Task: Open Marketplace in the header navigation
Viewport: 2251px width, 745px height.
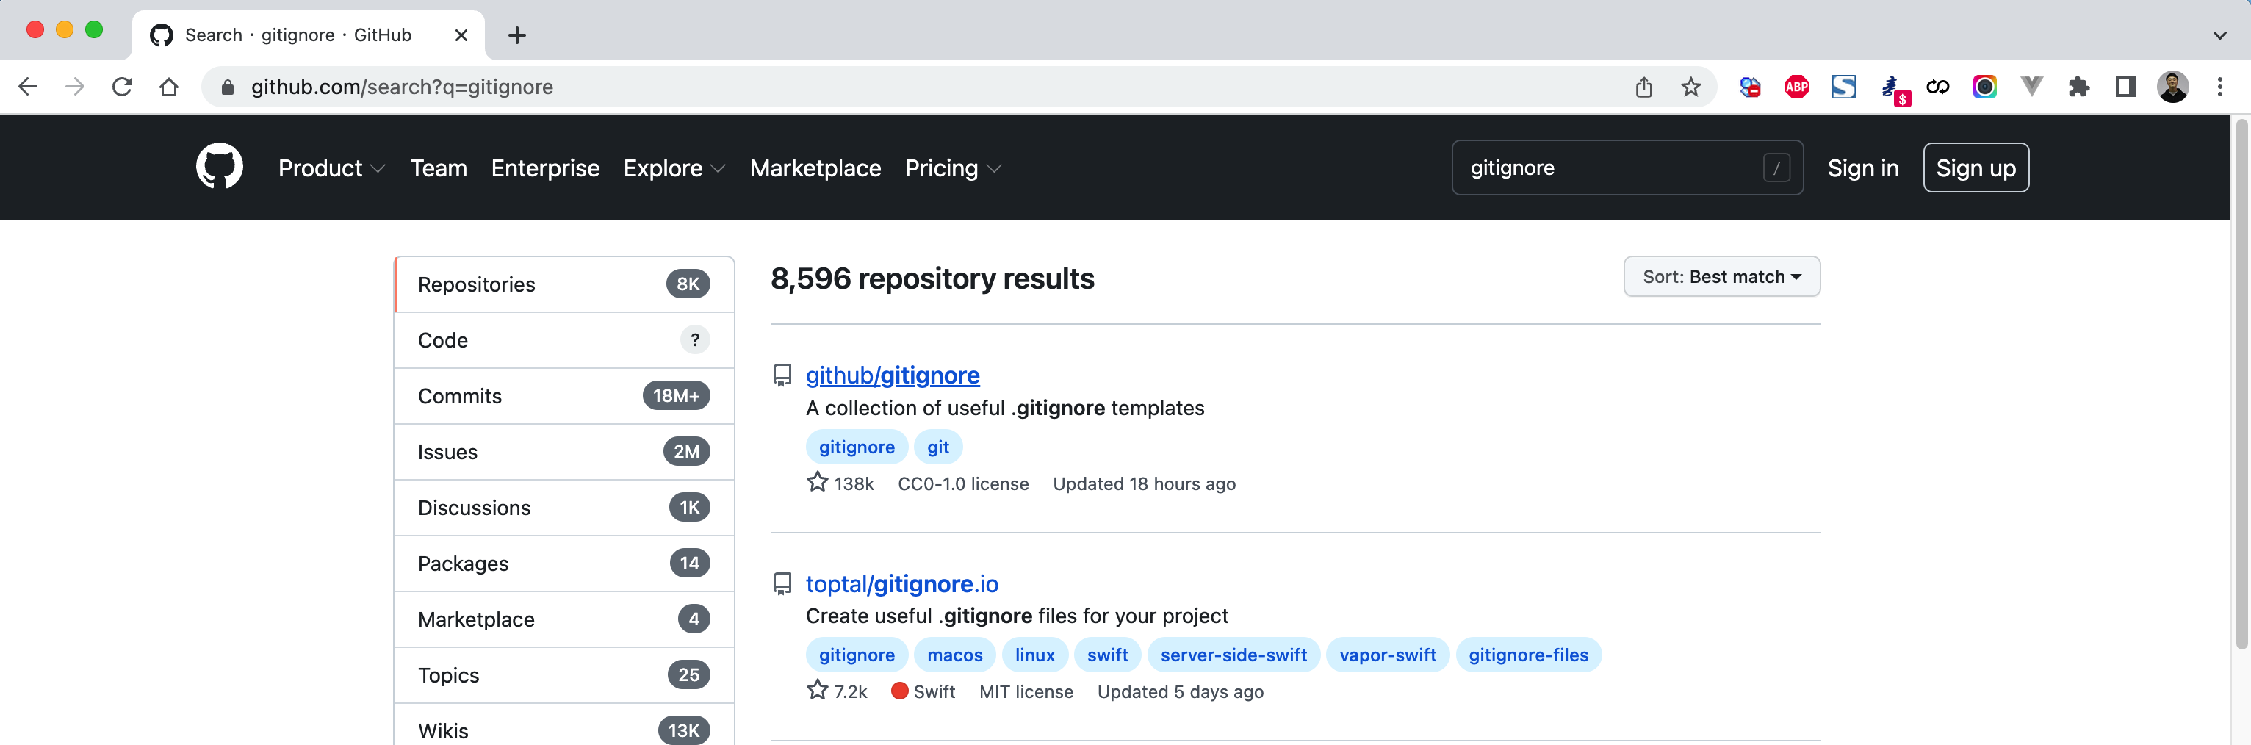Action: (x=815, y=168)
